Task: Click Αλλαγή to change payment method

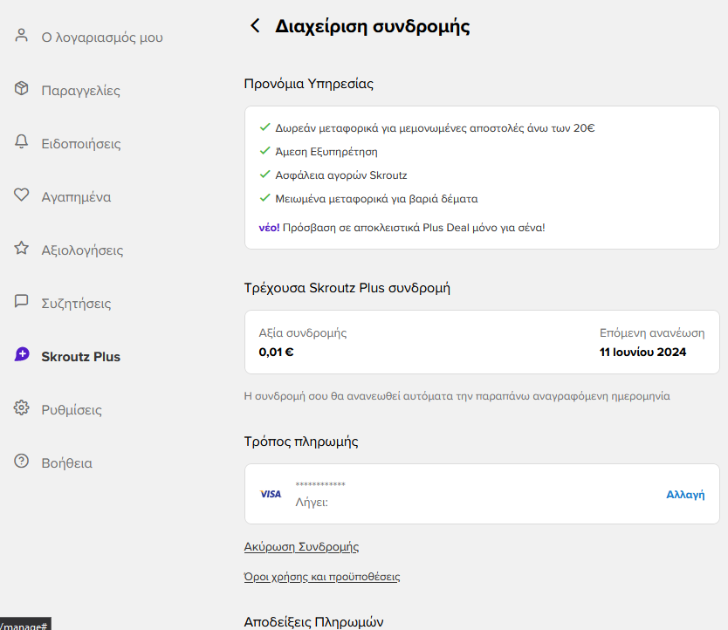Action: [x=685, y=495]
